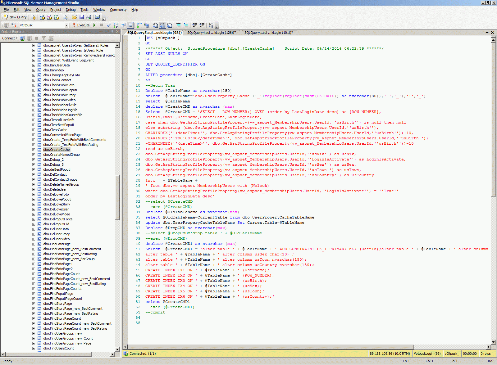
Task: Start an Analysis Services XMLA query
Action: (57, 17)
